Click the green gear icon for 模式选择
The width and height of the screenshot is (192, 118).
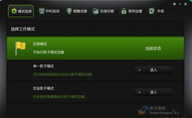[14, 11]
